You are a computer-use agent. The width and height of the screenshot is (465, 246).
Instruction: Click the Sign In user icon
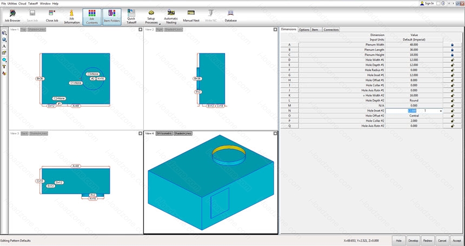422,3
